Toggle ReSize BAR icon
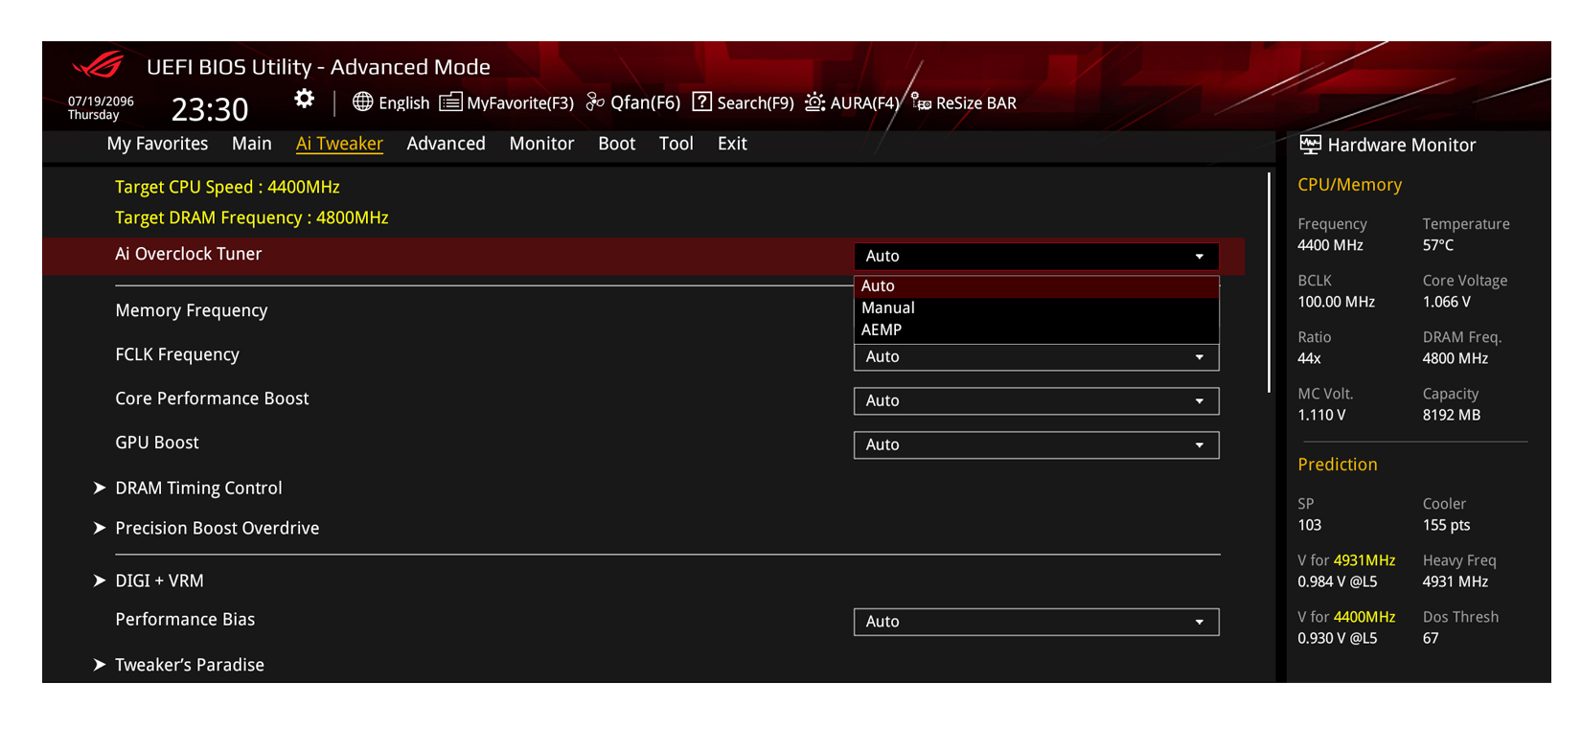 coord(921,103)
